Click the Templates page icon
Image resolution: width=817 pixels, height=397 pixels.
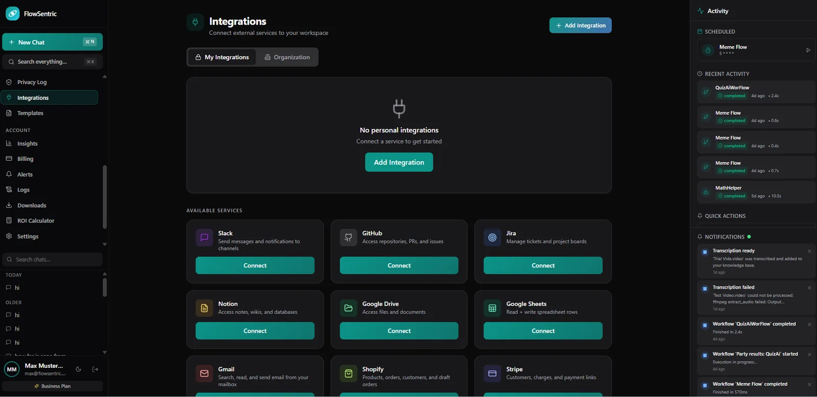9,113
